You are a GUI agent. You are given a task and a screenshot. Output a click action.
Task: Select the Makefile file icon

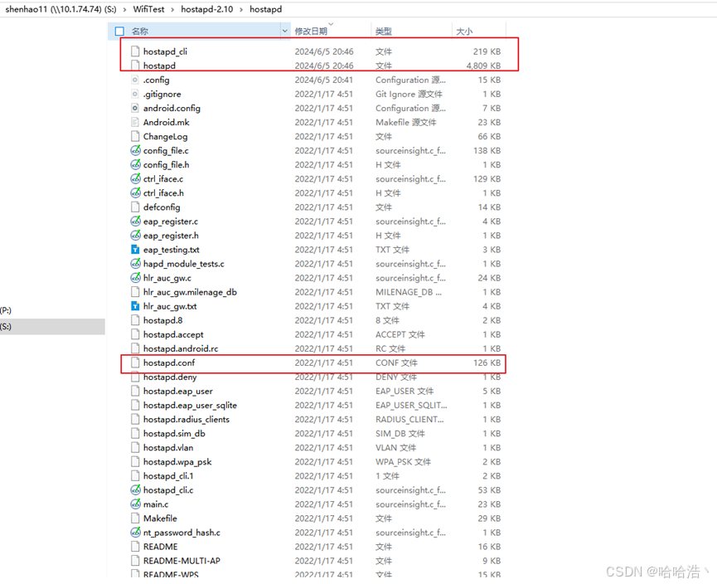[135, 518]
